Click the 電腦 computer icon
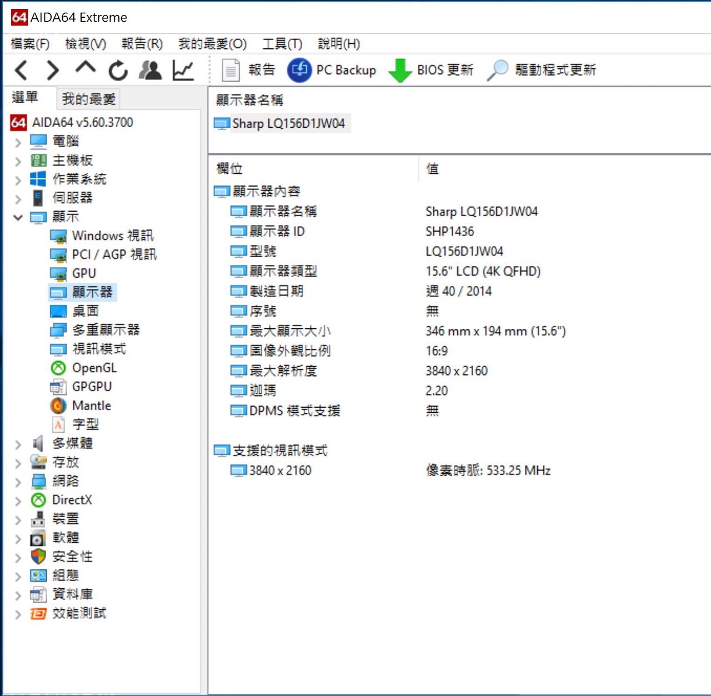Screen dimensions: 711x696 click(x=38, y=141)
